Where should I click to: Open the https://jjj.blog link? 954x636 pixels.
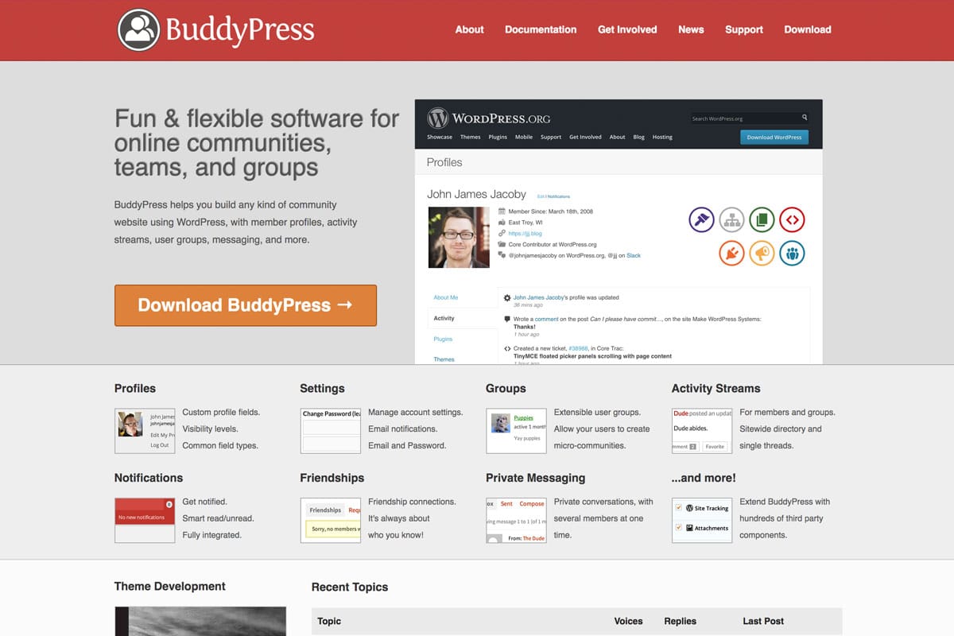tap(525, 234)
